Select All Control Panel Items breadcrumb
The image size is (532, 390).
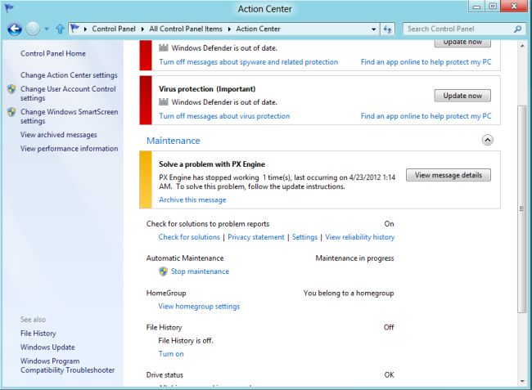[186, 29]
